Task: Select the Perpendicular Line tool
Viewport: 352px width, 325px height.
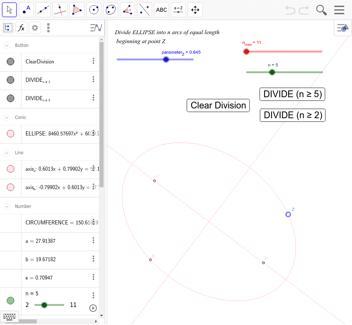Action: point(60,10)
